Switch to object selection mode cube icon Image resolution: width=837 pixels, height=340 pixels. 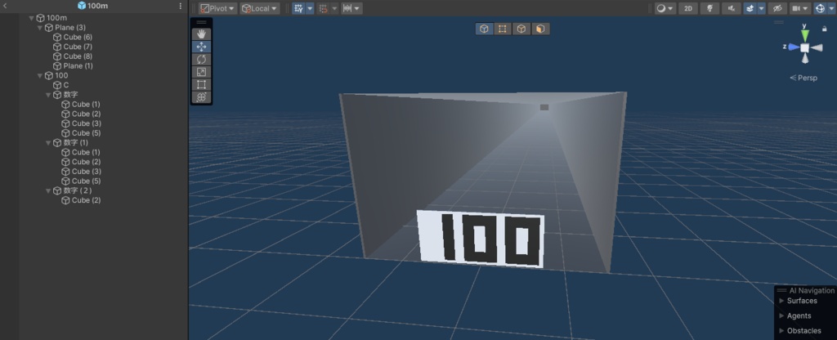pyautogui.click(x=484, y=29)
